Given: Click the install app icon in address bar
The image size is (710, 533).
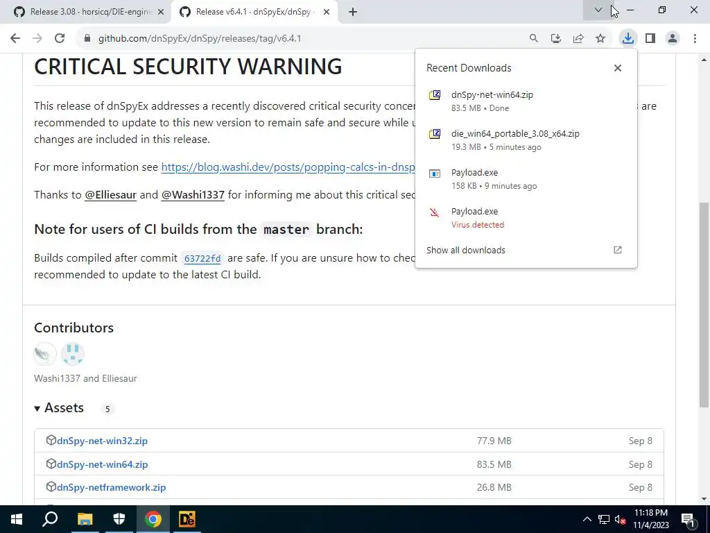Looking at the screenshot, I should (556, 38).
